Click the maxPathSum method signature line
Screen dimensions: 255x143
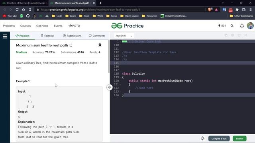[161, 81]
